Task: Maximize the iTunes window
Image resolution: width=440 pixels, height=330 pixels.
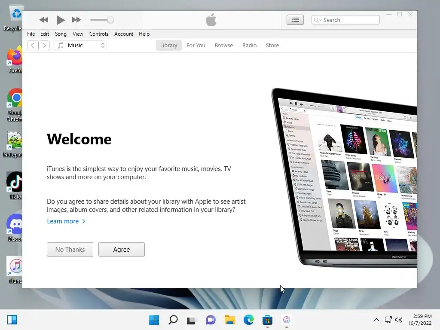Action: click(x=400, y=14)
